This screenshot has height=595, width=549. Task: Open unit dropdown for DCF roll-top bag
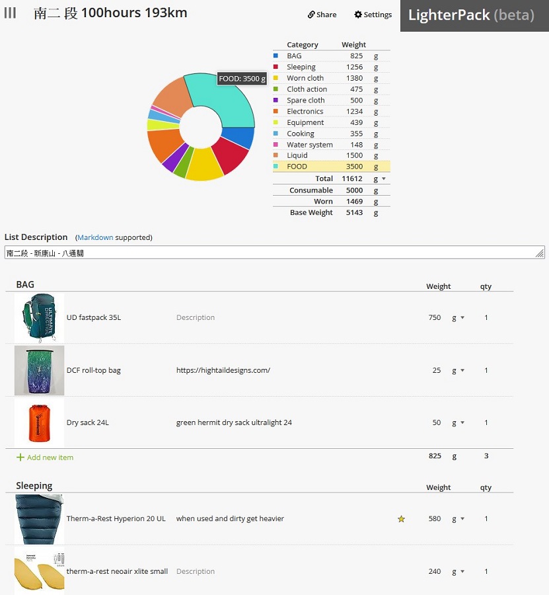[x=462, y=370]
